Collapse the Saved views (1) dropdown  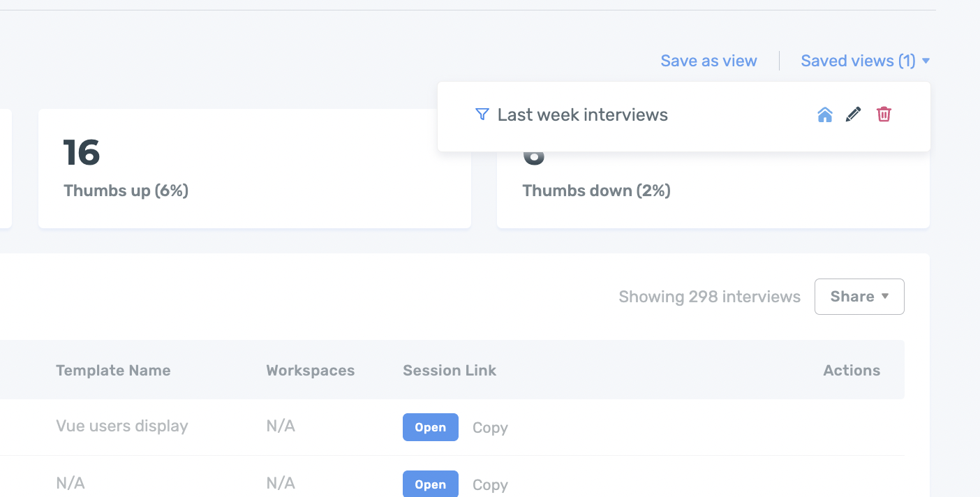[865, 61]
